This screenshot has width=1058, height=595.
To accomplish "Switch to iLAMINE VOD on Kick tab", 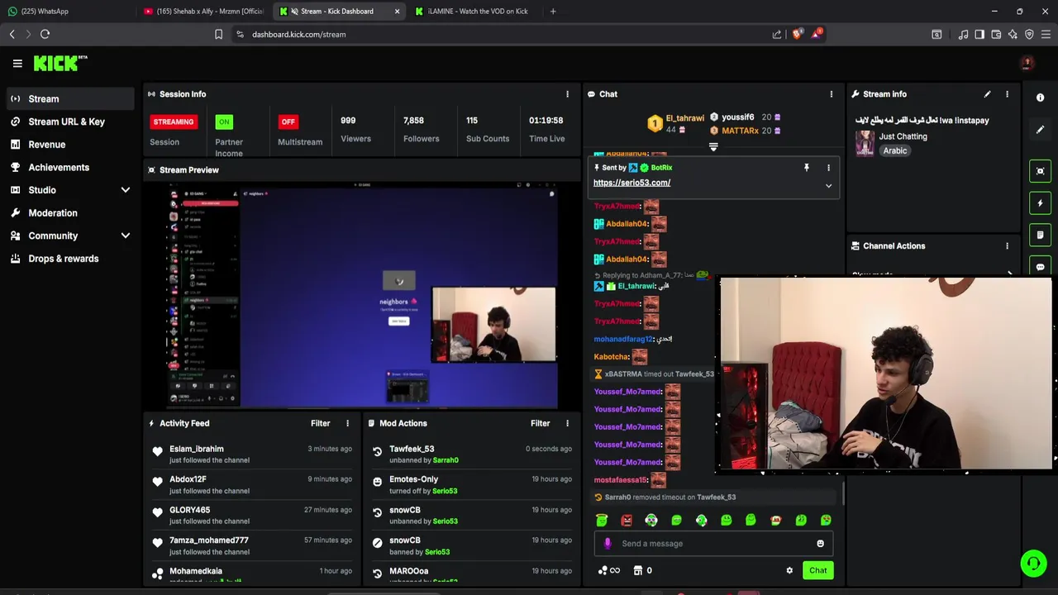I will [x=475, y=12].
